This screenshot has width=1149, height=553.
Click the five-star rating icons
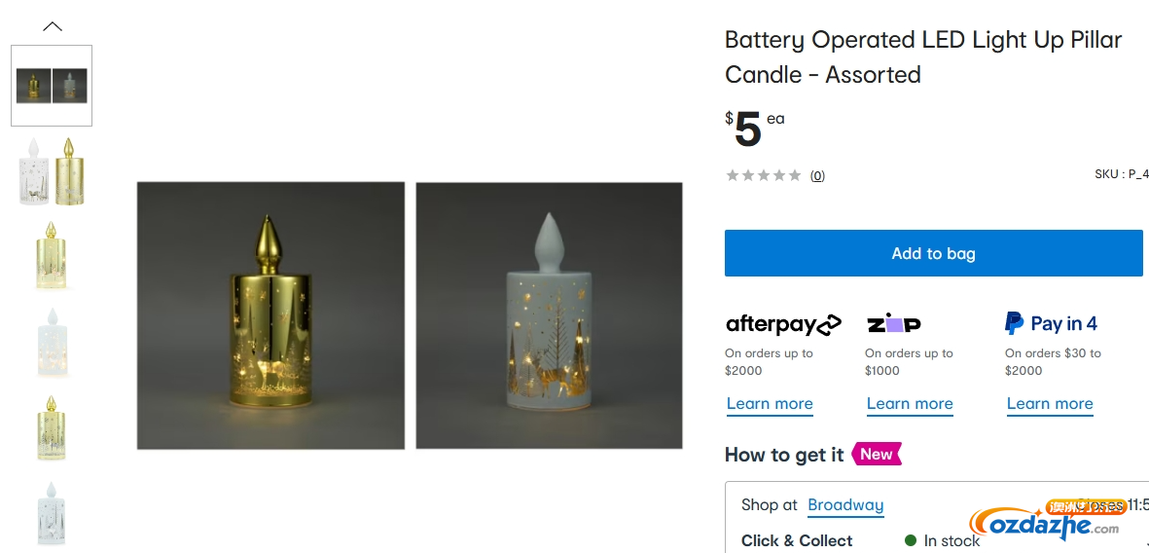763,175
